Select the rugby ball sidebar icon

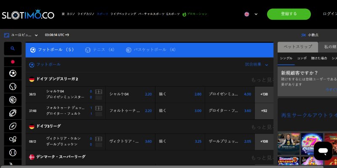pyautogui.click(x=13, y=126)
